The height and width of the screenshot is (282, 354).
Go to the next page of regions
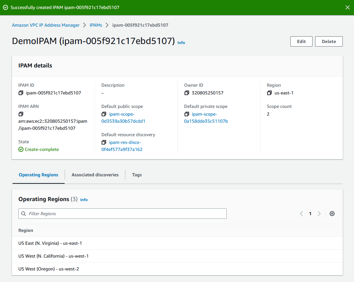319,213
